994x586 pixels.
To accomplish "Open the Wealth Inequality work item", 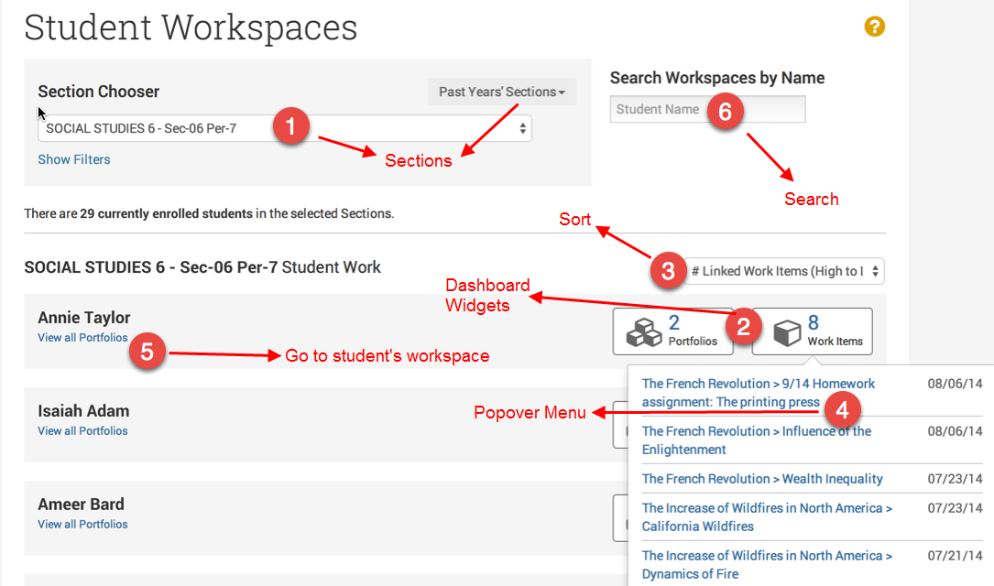I will click(x=762, y=479).
